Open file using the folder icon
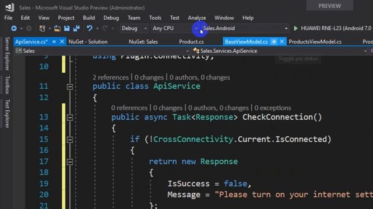Image resolution: width=373 pixels, height=209 pixels. click(57, 28)
